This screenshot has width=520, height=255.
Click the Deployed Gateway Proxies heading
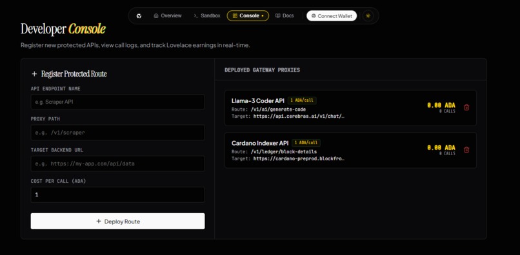[262, 70]
